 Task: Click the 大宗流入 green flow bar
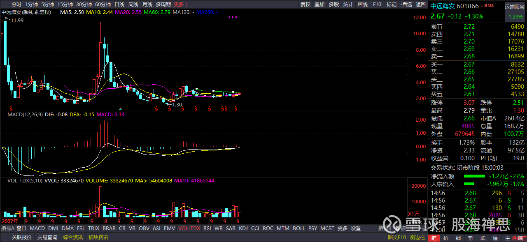469,184
